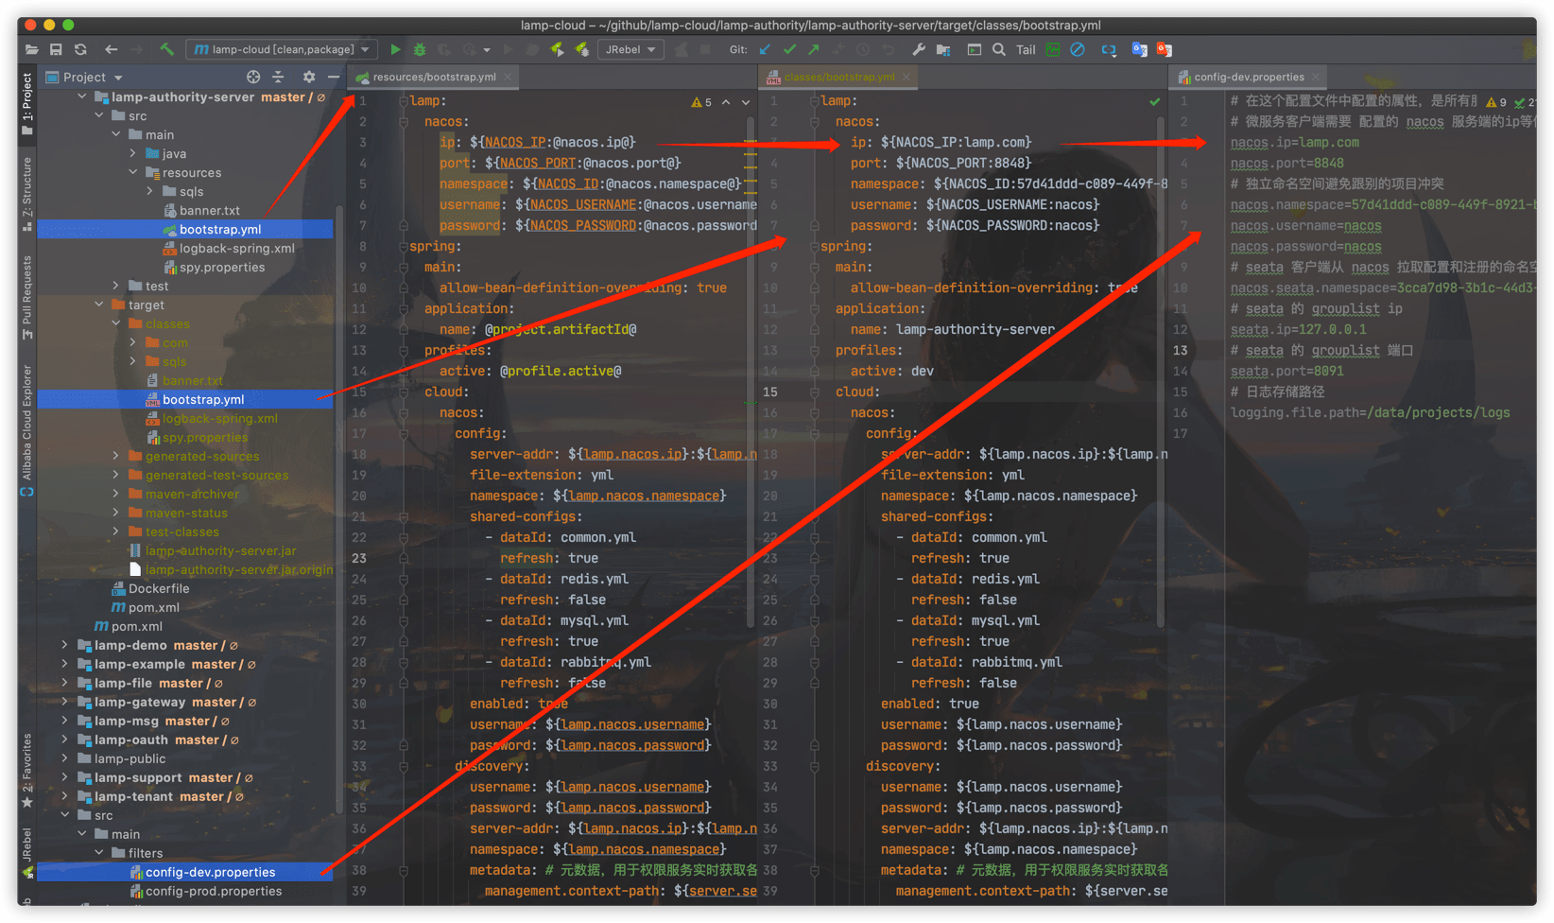Open Dockerfile in the project tree

click(x=159, y=588)
